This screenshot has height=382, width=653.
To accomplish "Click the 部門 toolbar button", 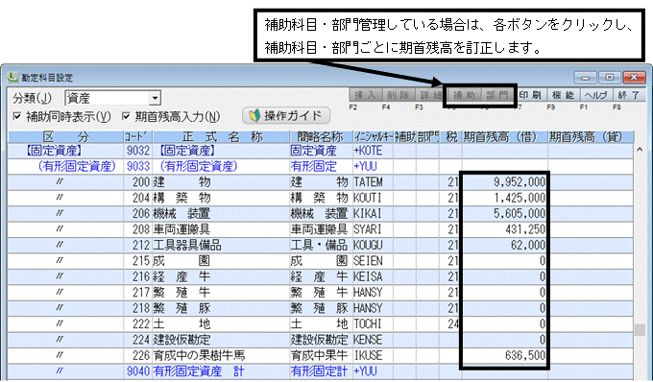I will [496, 95].
